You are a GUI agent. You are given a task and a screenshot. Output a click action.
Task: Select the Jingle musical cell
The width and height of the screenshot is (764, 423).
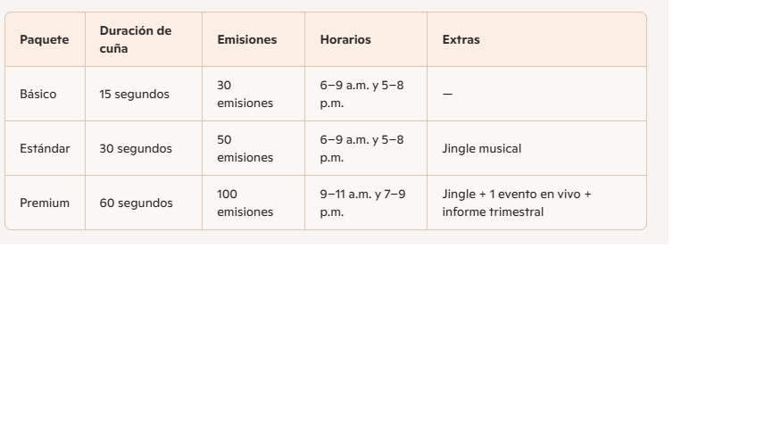[x=481, y=149]
